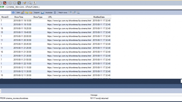Sort by the MovieID column header
182x102 pixels.
click(x=7, y=17)
